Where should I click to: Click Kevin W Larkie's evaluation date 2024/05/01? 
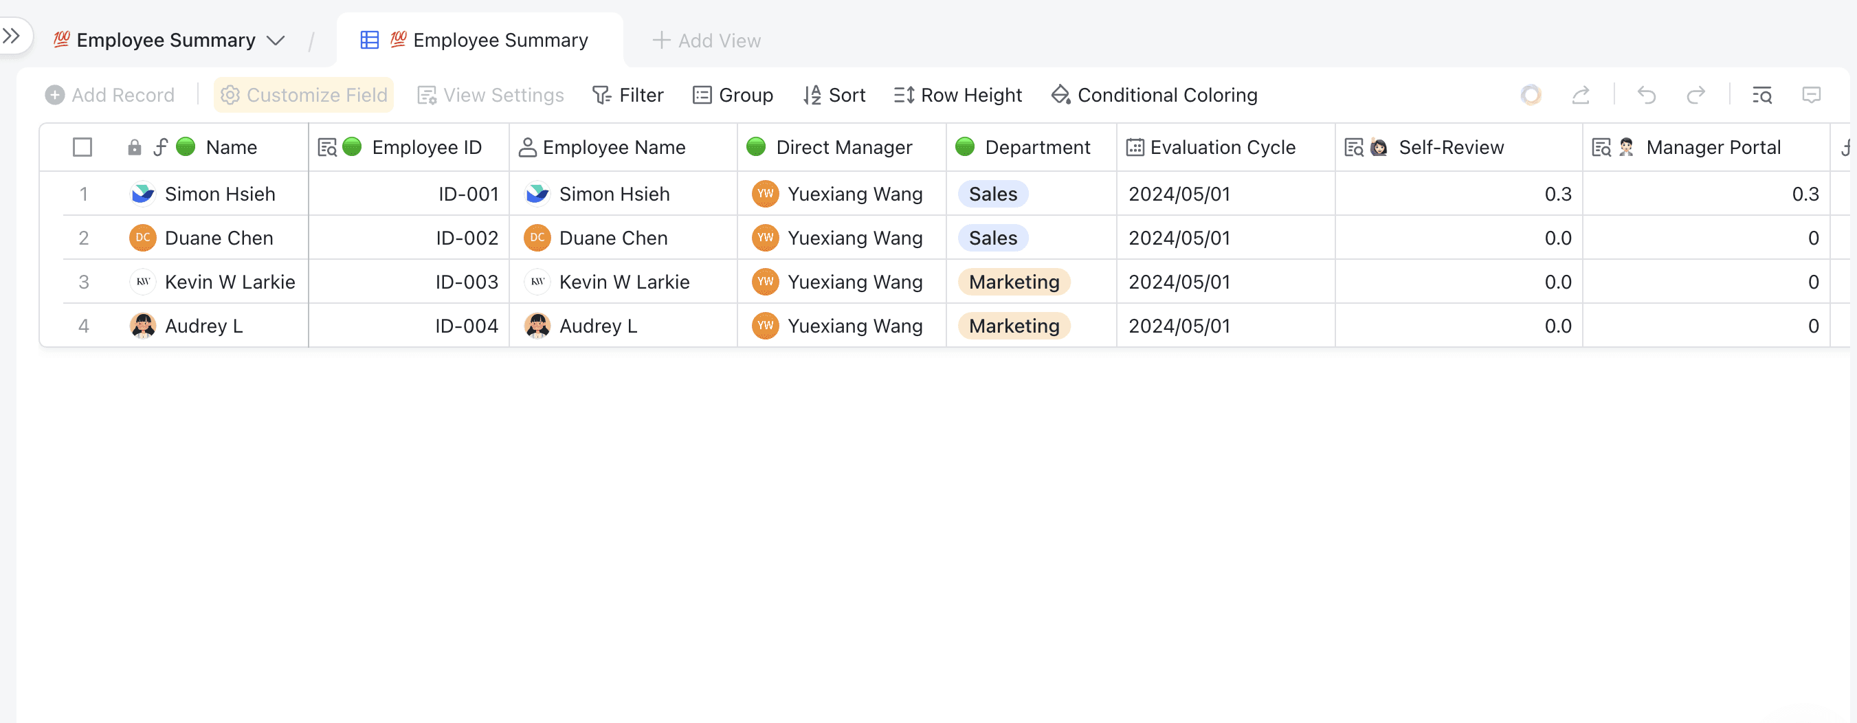[1179, 282]
